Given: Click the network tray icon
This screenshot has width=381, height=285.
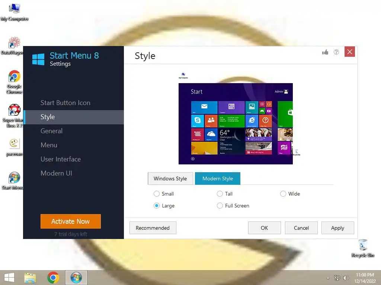Looking at the screenshot, I should [337, 278].
